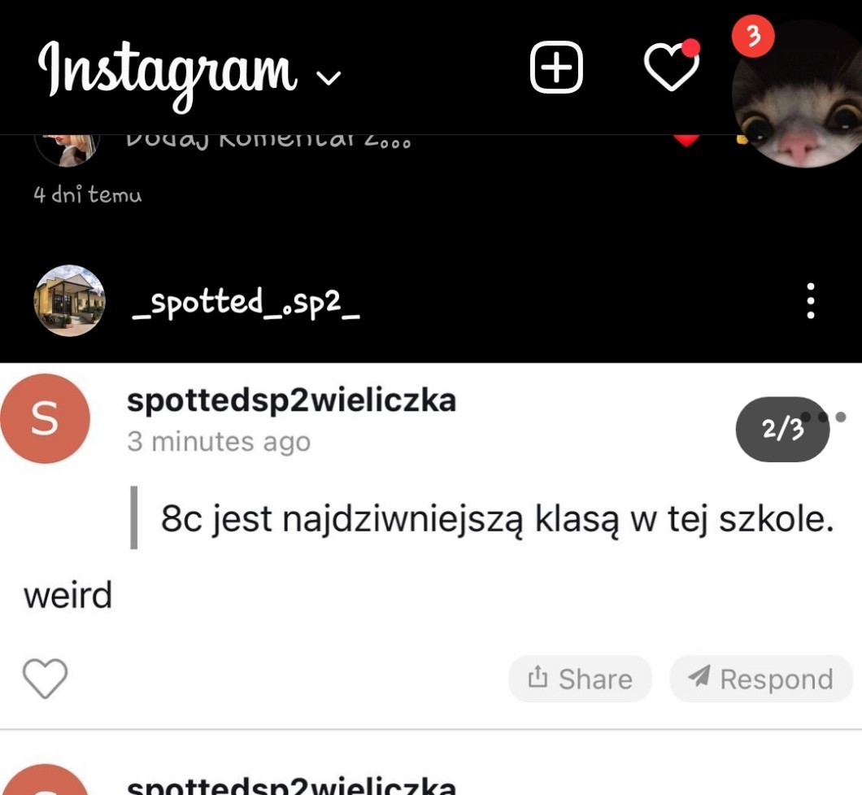The height and width of the screenshot is (795, 862).
Task: Open the _spotted_.sp2_ username link
Action: point(246,304)
